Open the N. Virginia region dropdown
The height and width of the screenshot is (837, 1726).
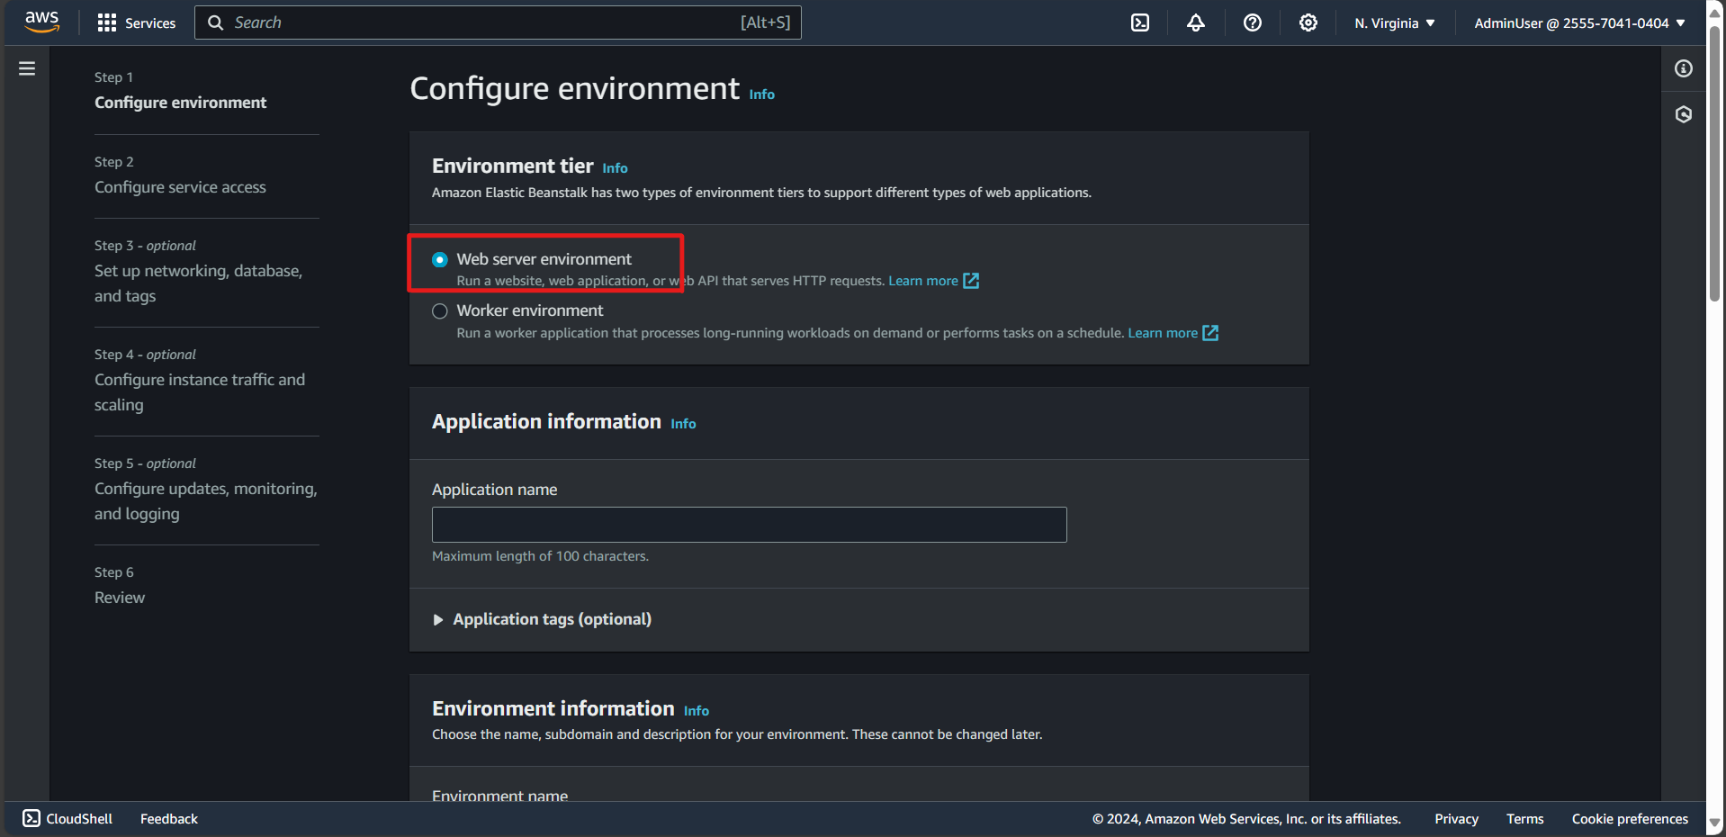(1395, 23)
